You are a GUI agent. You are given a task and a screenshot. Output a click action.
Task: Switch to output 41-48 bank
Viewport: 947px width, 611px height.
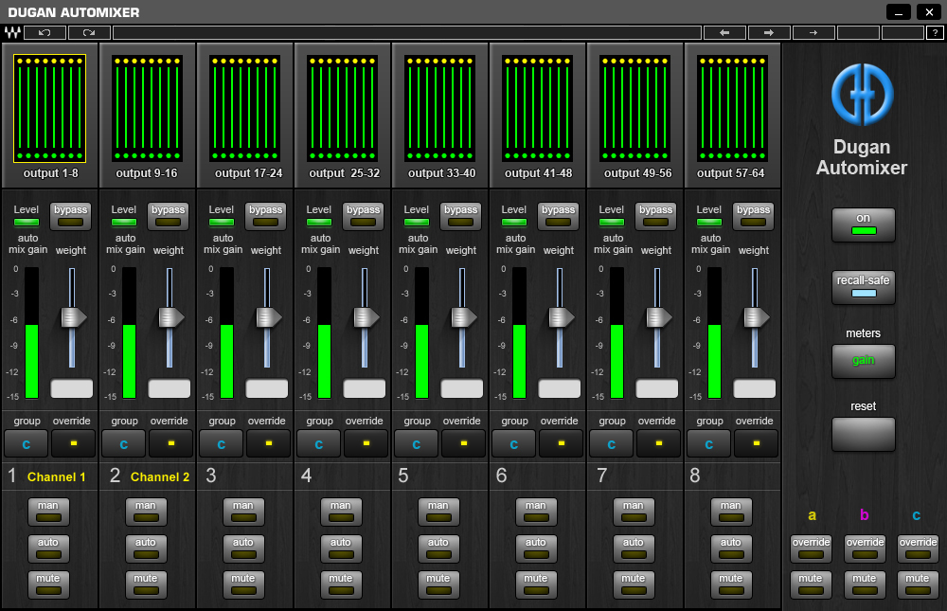pos(538,109)
